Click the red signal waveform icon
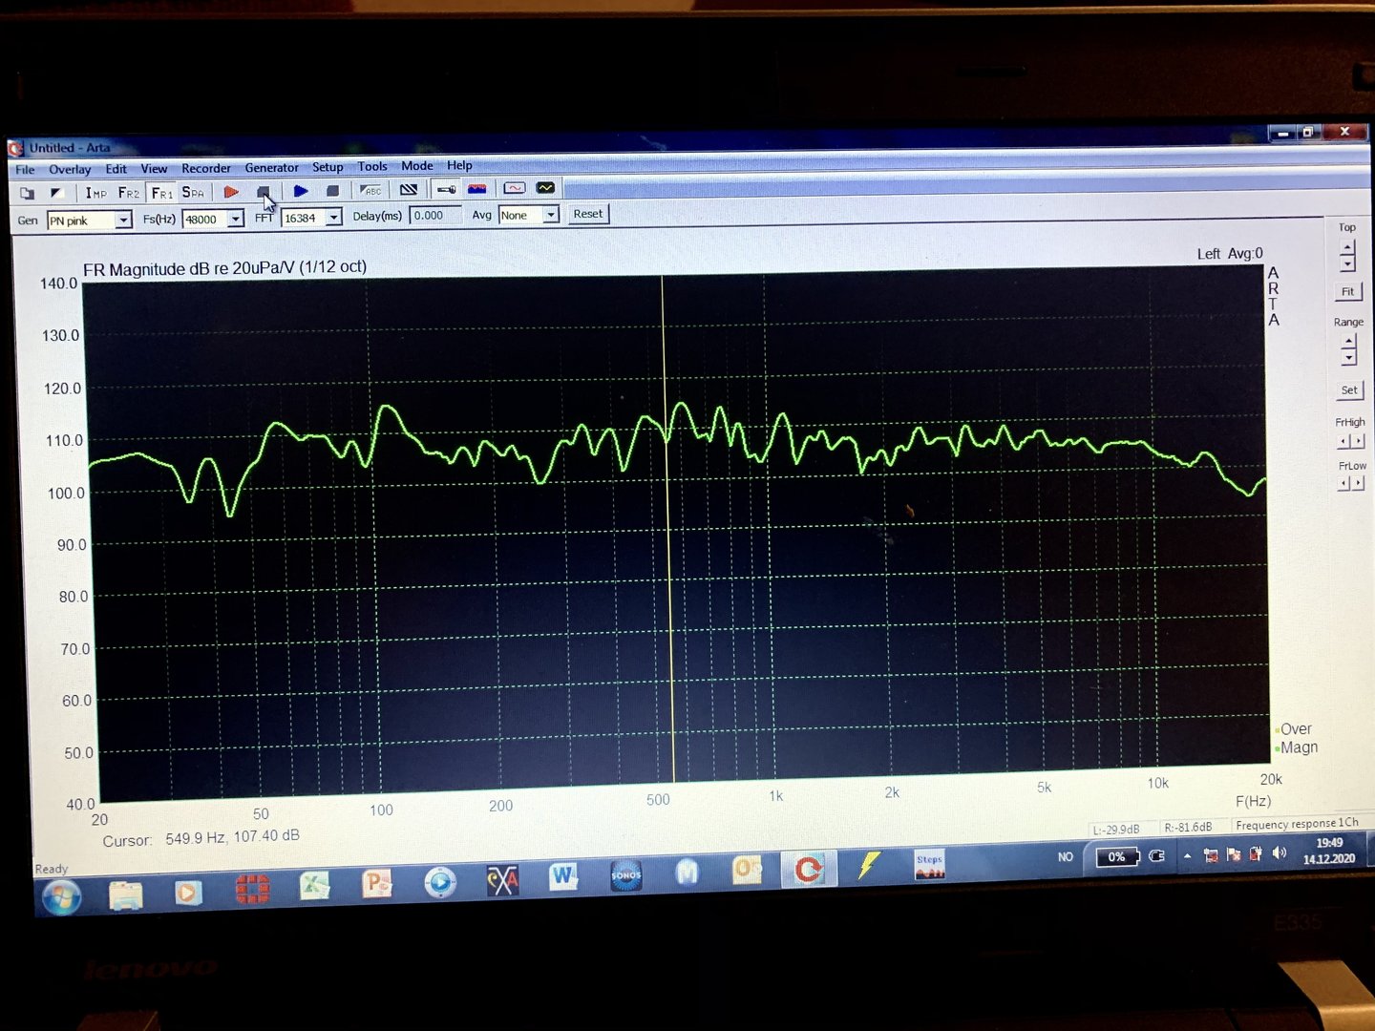This screenshot has height=1031, width=1375. 515,188
